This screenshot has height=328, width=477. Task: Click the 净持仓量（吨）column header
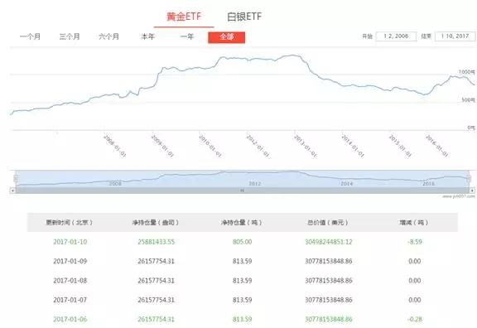coord(242,223)
